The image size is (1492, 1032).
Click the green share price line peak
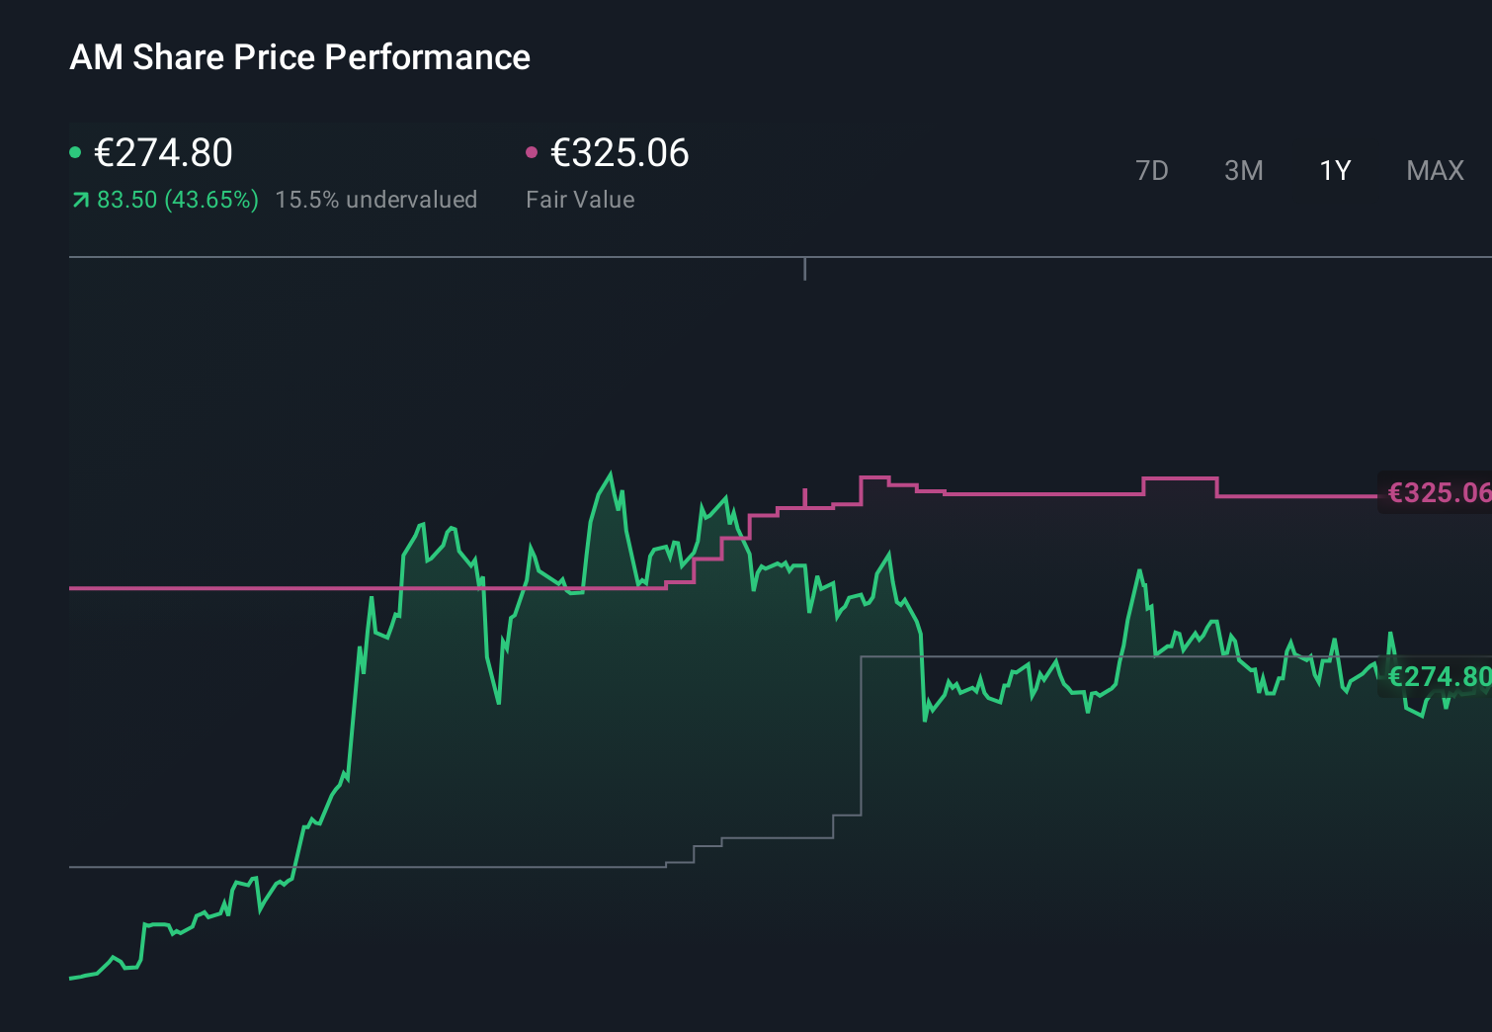(611, 474)
